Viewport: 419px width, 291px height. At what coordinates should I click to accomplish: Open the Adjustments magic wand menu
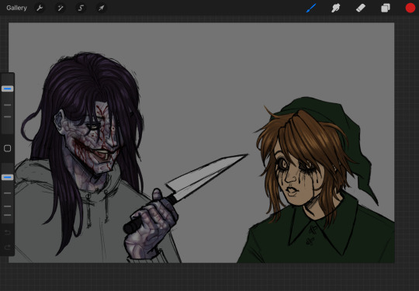click(x=60, y=8)
